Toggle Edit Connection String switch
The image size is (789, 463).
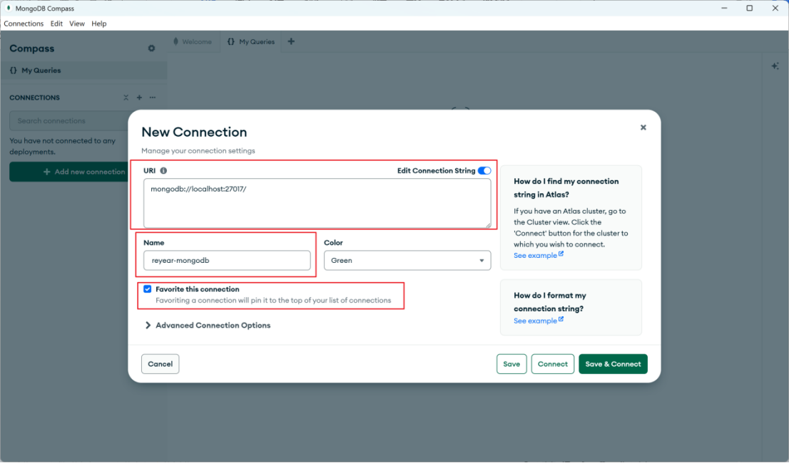(484, 171)
